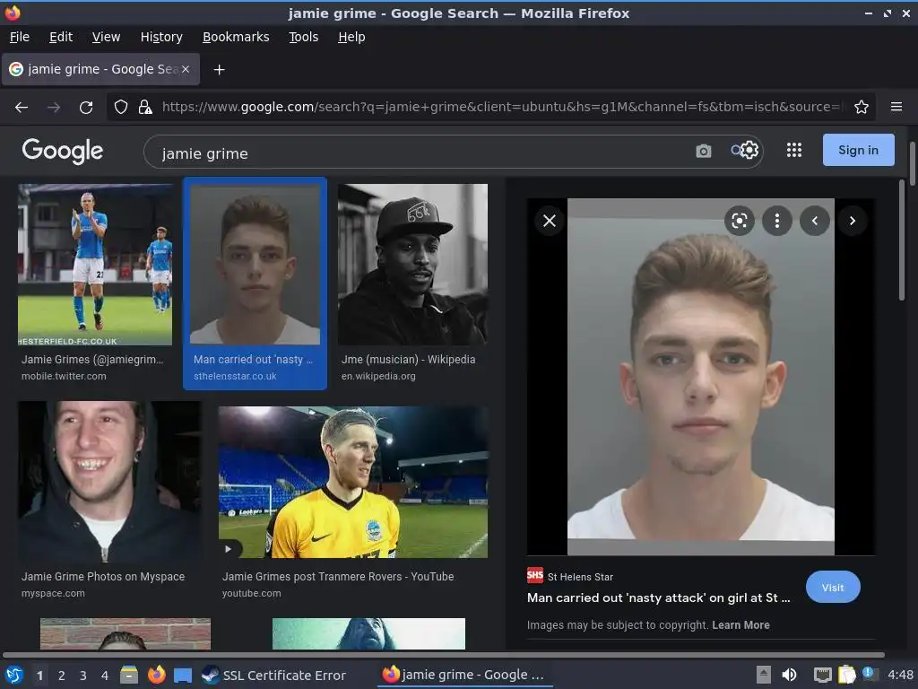Select the jamie grime browser tab

point(100,69)
